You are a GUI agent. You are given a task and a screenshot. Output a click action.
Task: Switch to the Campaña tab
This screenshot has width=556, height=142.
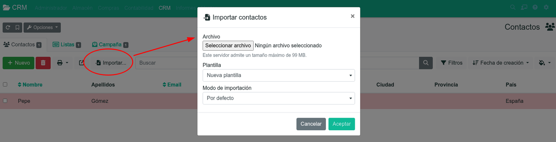click(x=110, y=44)
